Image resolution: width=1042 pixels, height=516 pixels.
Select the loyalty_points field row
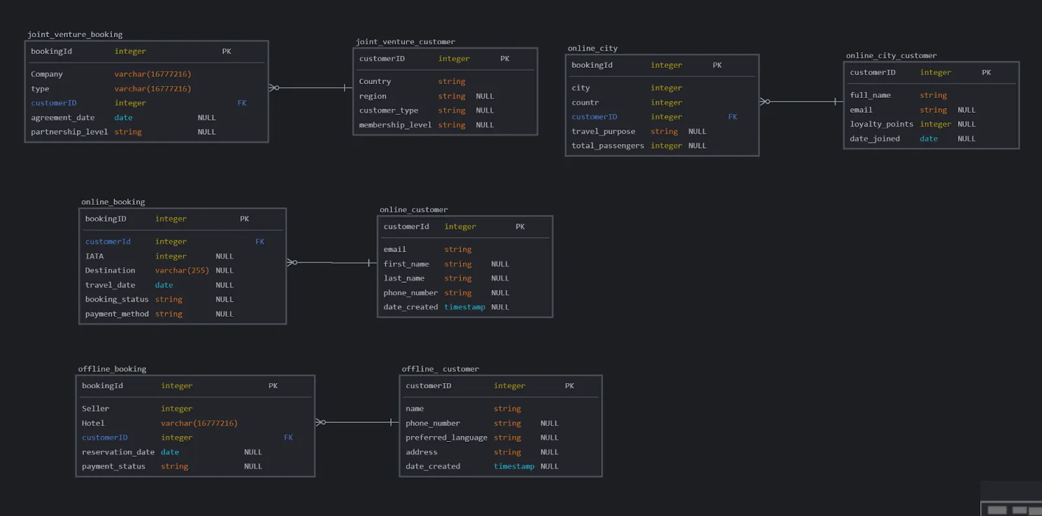point(881,124)
